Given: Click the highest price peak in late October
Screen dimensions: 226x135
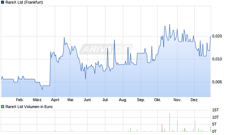Looking at the screenshot, I should pyautogui.click(x=169, y=24).
